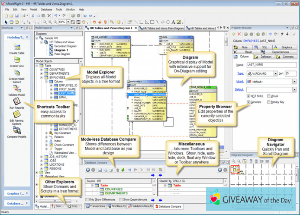Click the Inherit link label

[239, 81]
